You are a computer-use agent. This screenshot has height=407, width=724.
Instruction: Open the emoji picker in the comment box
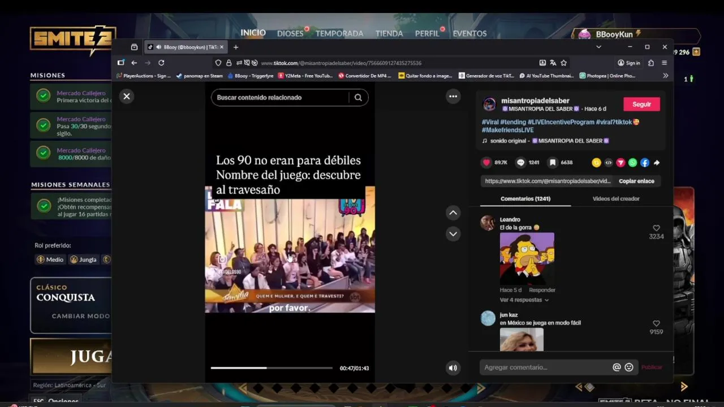click(629, 367)
